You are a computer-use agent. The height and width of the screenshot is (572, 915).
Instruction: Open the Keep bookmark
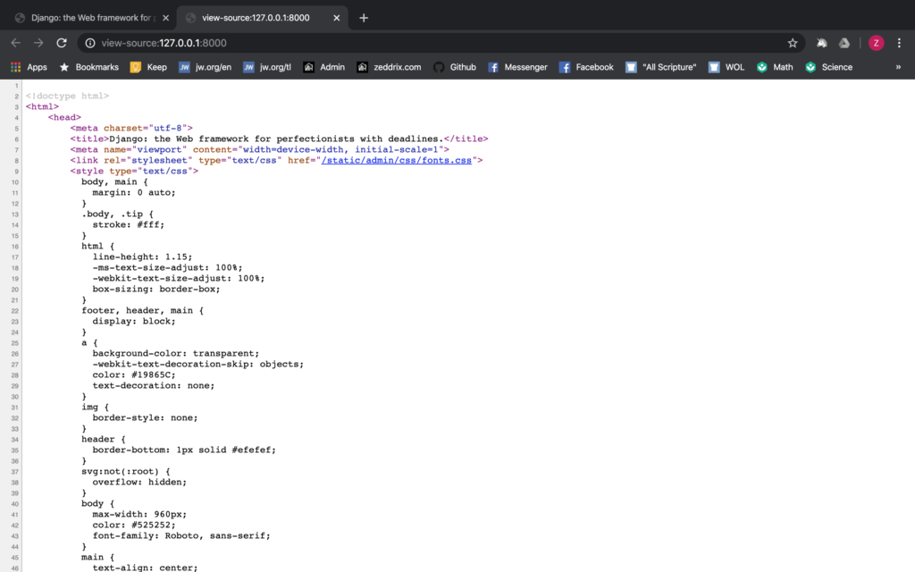149,67
